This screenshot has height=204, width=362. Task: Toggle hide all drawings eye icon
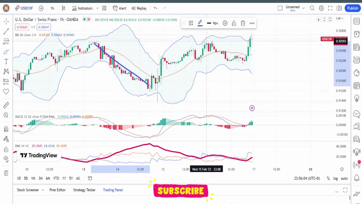pyautogui.click(x=6, y=159)
